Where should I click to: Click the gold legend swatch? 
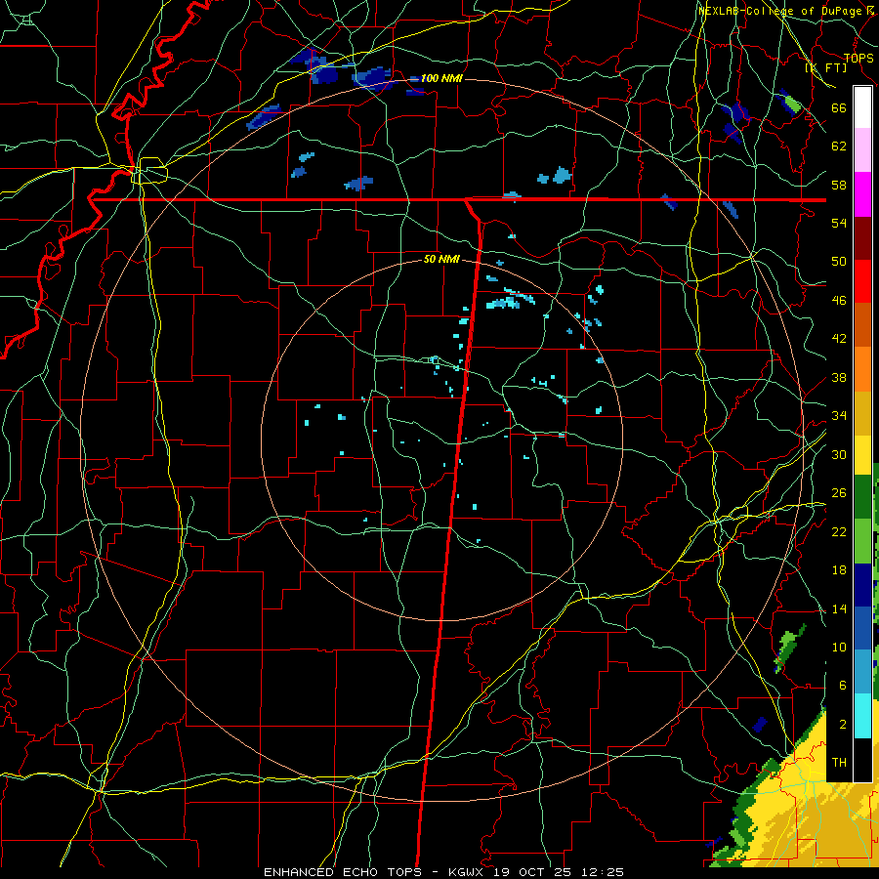point(862,413)
